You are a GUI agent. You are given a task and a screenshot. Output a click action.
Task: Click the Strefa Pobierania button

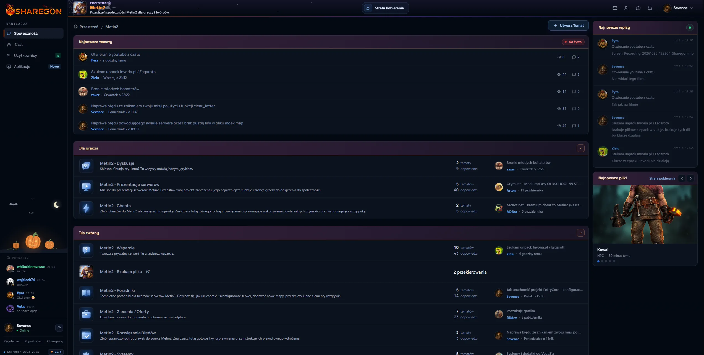385,8
